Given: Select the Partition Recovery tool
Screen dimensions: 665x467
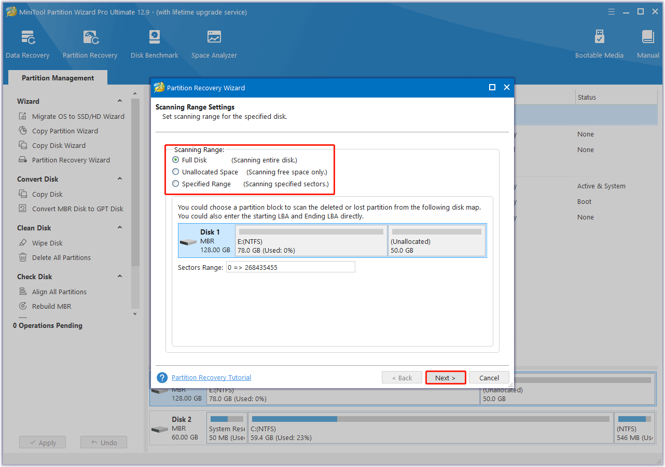Looking at the screenshot, I should pos(90,44).
